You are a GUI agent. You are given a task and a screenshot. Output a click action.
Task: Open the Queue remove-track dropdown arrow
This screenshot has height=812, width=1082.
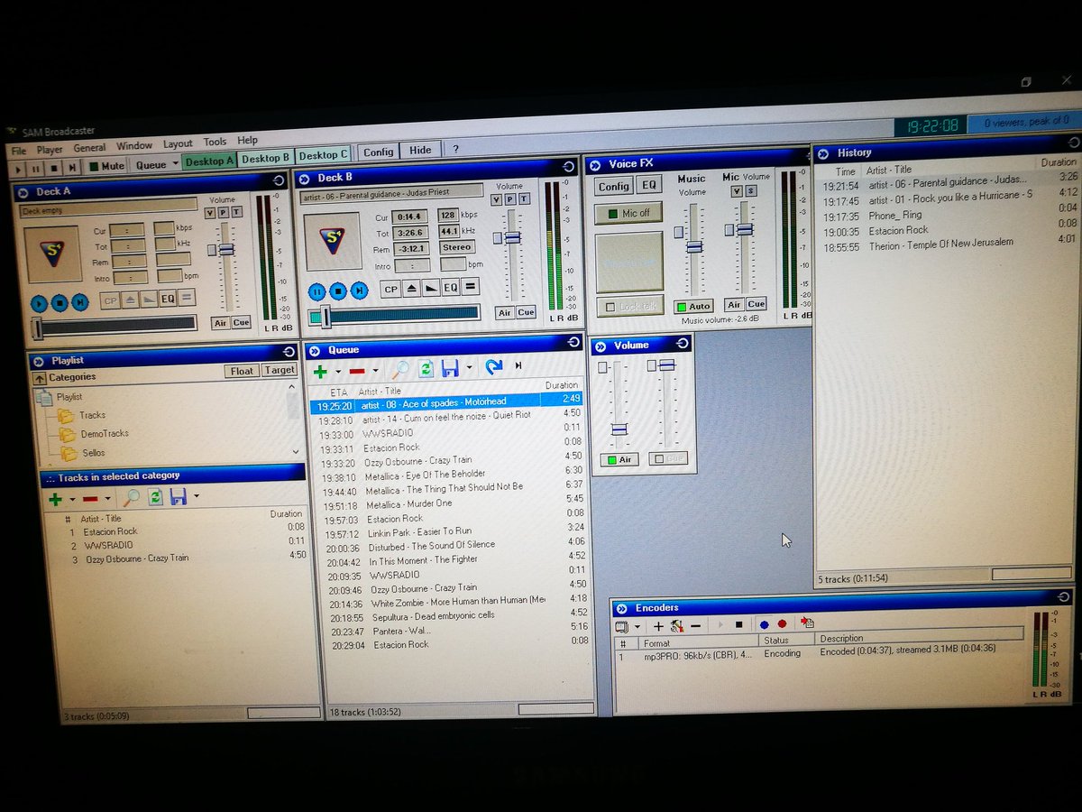click(375, 371)
